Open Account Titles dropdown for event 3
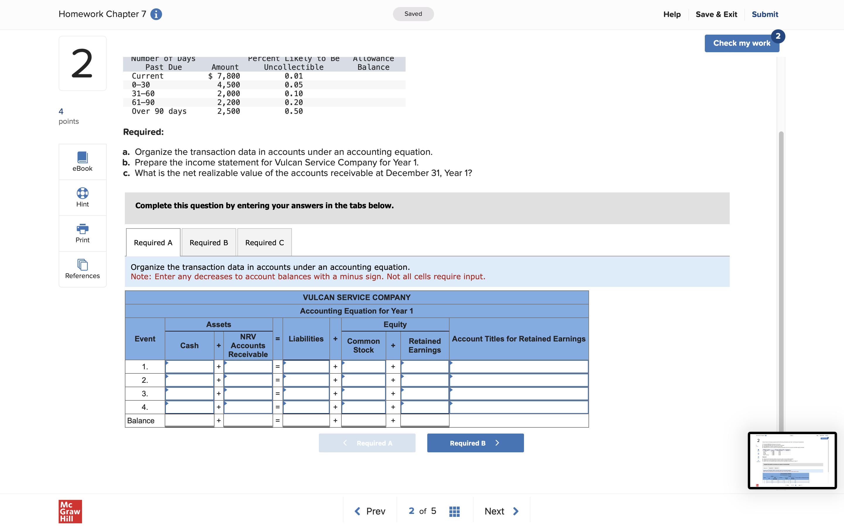The height and width of the screenshot is (528, 844). click(519, 394)
